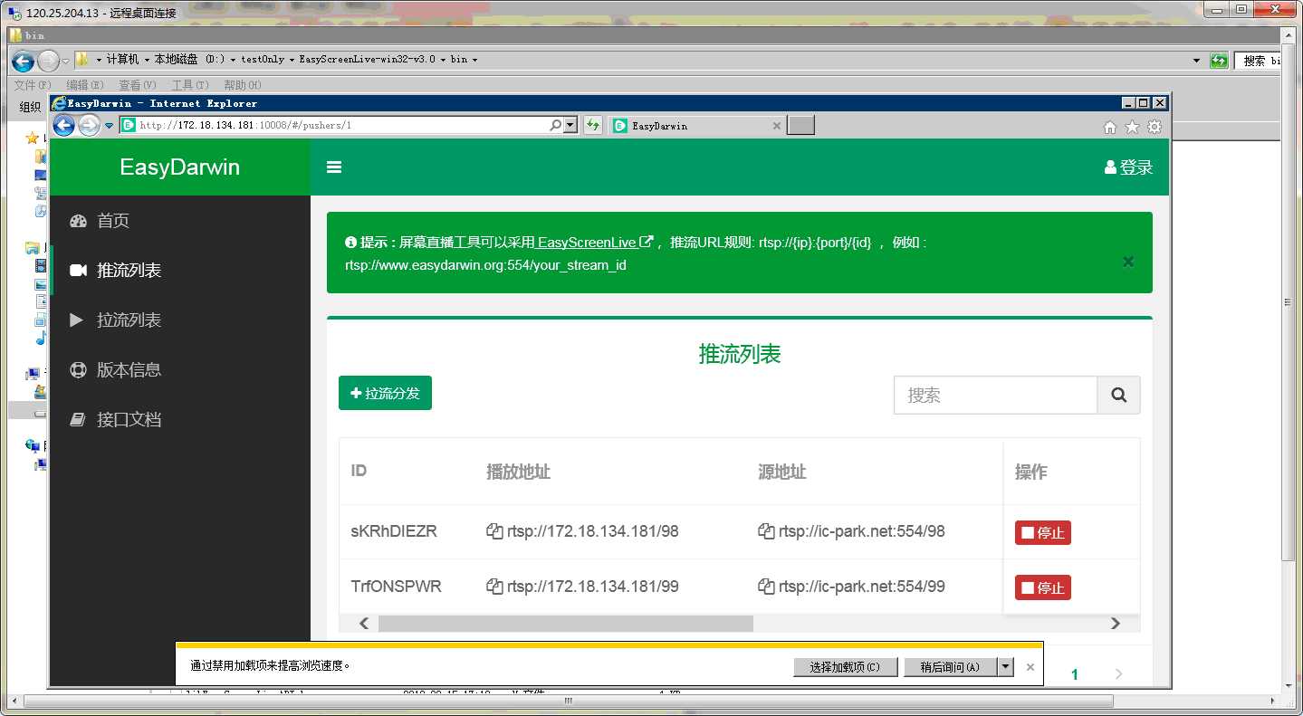The image size is (1303, 716).
Task: Click the Explorer refresh icon
Action: tap(1220, 61)
